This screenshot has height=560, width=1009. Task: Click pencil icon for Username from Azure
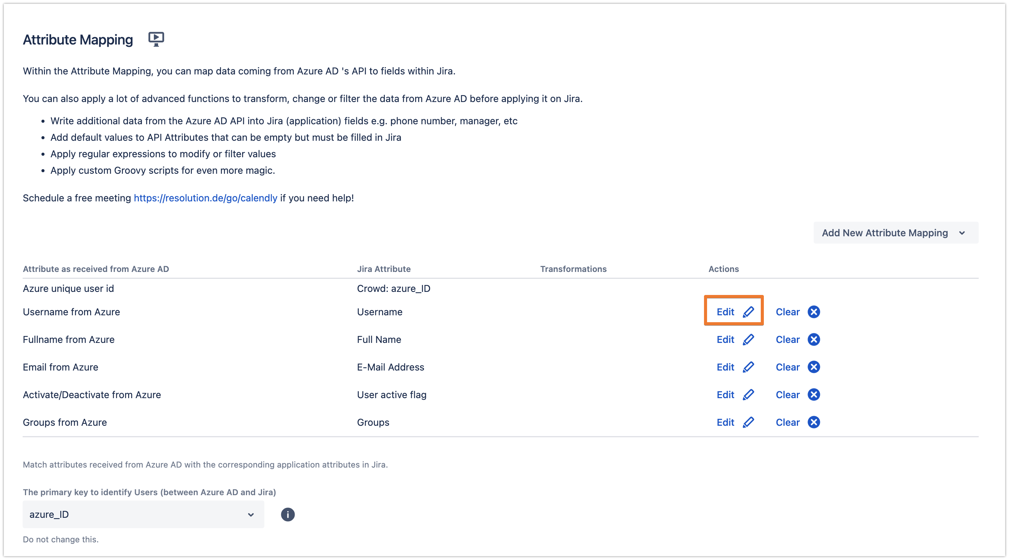click(748, 312)
